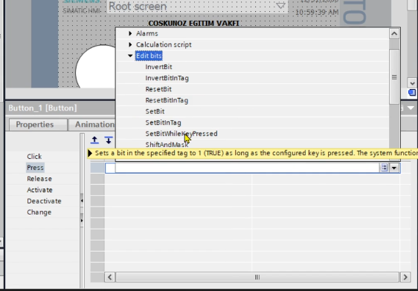Choose the ResetBit function
The image size is (418, 291).
[x=158, y=89]
